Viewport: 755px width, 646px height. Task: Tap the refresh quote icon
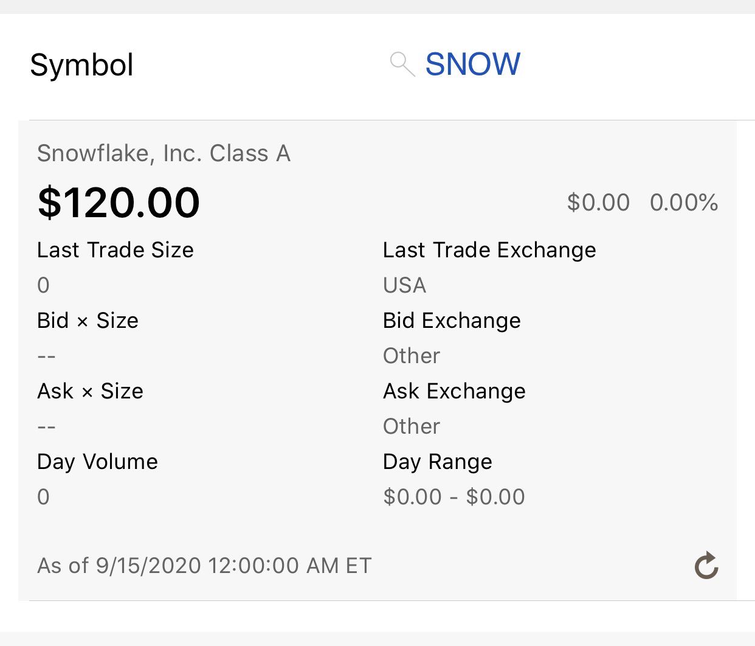[x=706, y=566]
